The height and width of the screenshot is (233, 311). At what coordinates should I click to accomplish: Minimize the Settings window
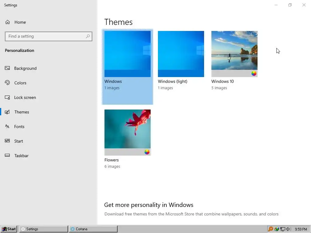pyautogui.click(x=276, y=5)
